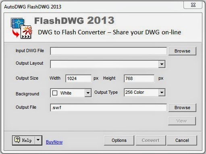Screen dimensions: 206x154
Task: Click the "Output Layout" label
Action: pos(29,63)
